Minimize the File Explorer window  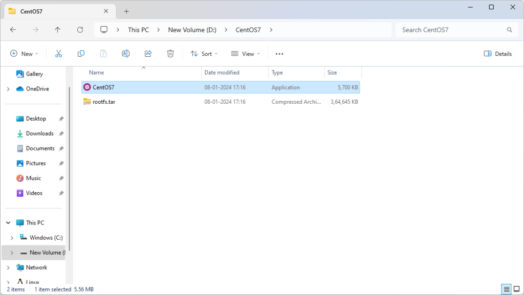(x=470, y=7)
